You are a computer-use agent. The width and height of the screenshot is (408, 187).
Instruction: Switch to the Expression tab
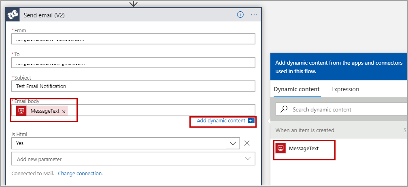click(x=345, y=89)
